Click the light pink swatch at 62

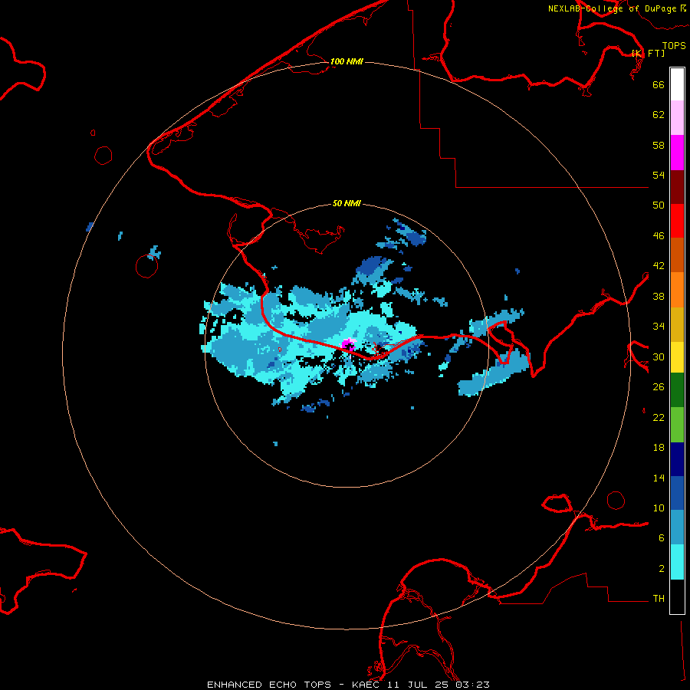pos(677,118)
